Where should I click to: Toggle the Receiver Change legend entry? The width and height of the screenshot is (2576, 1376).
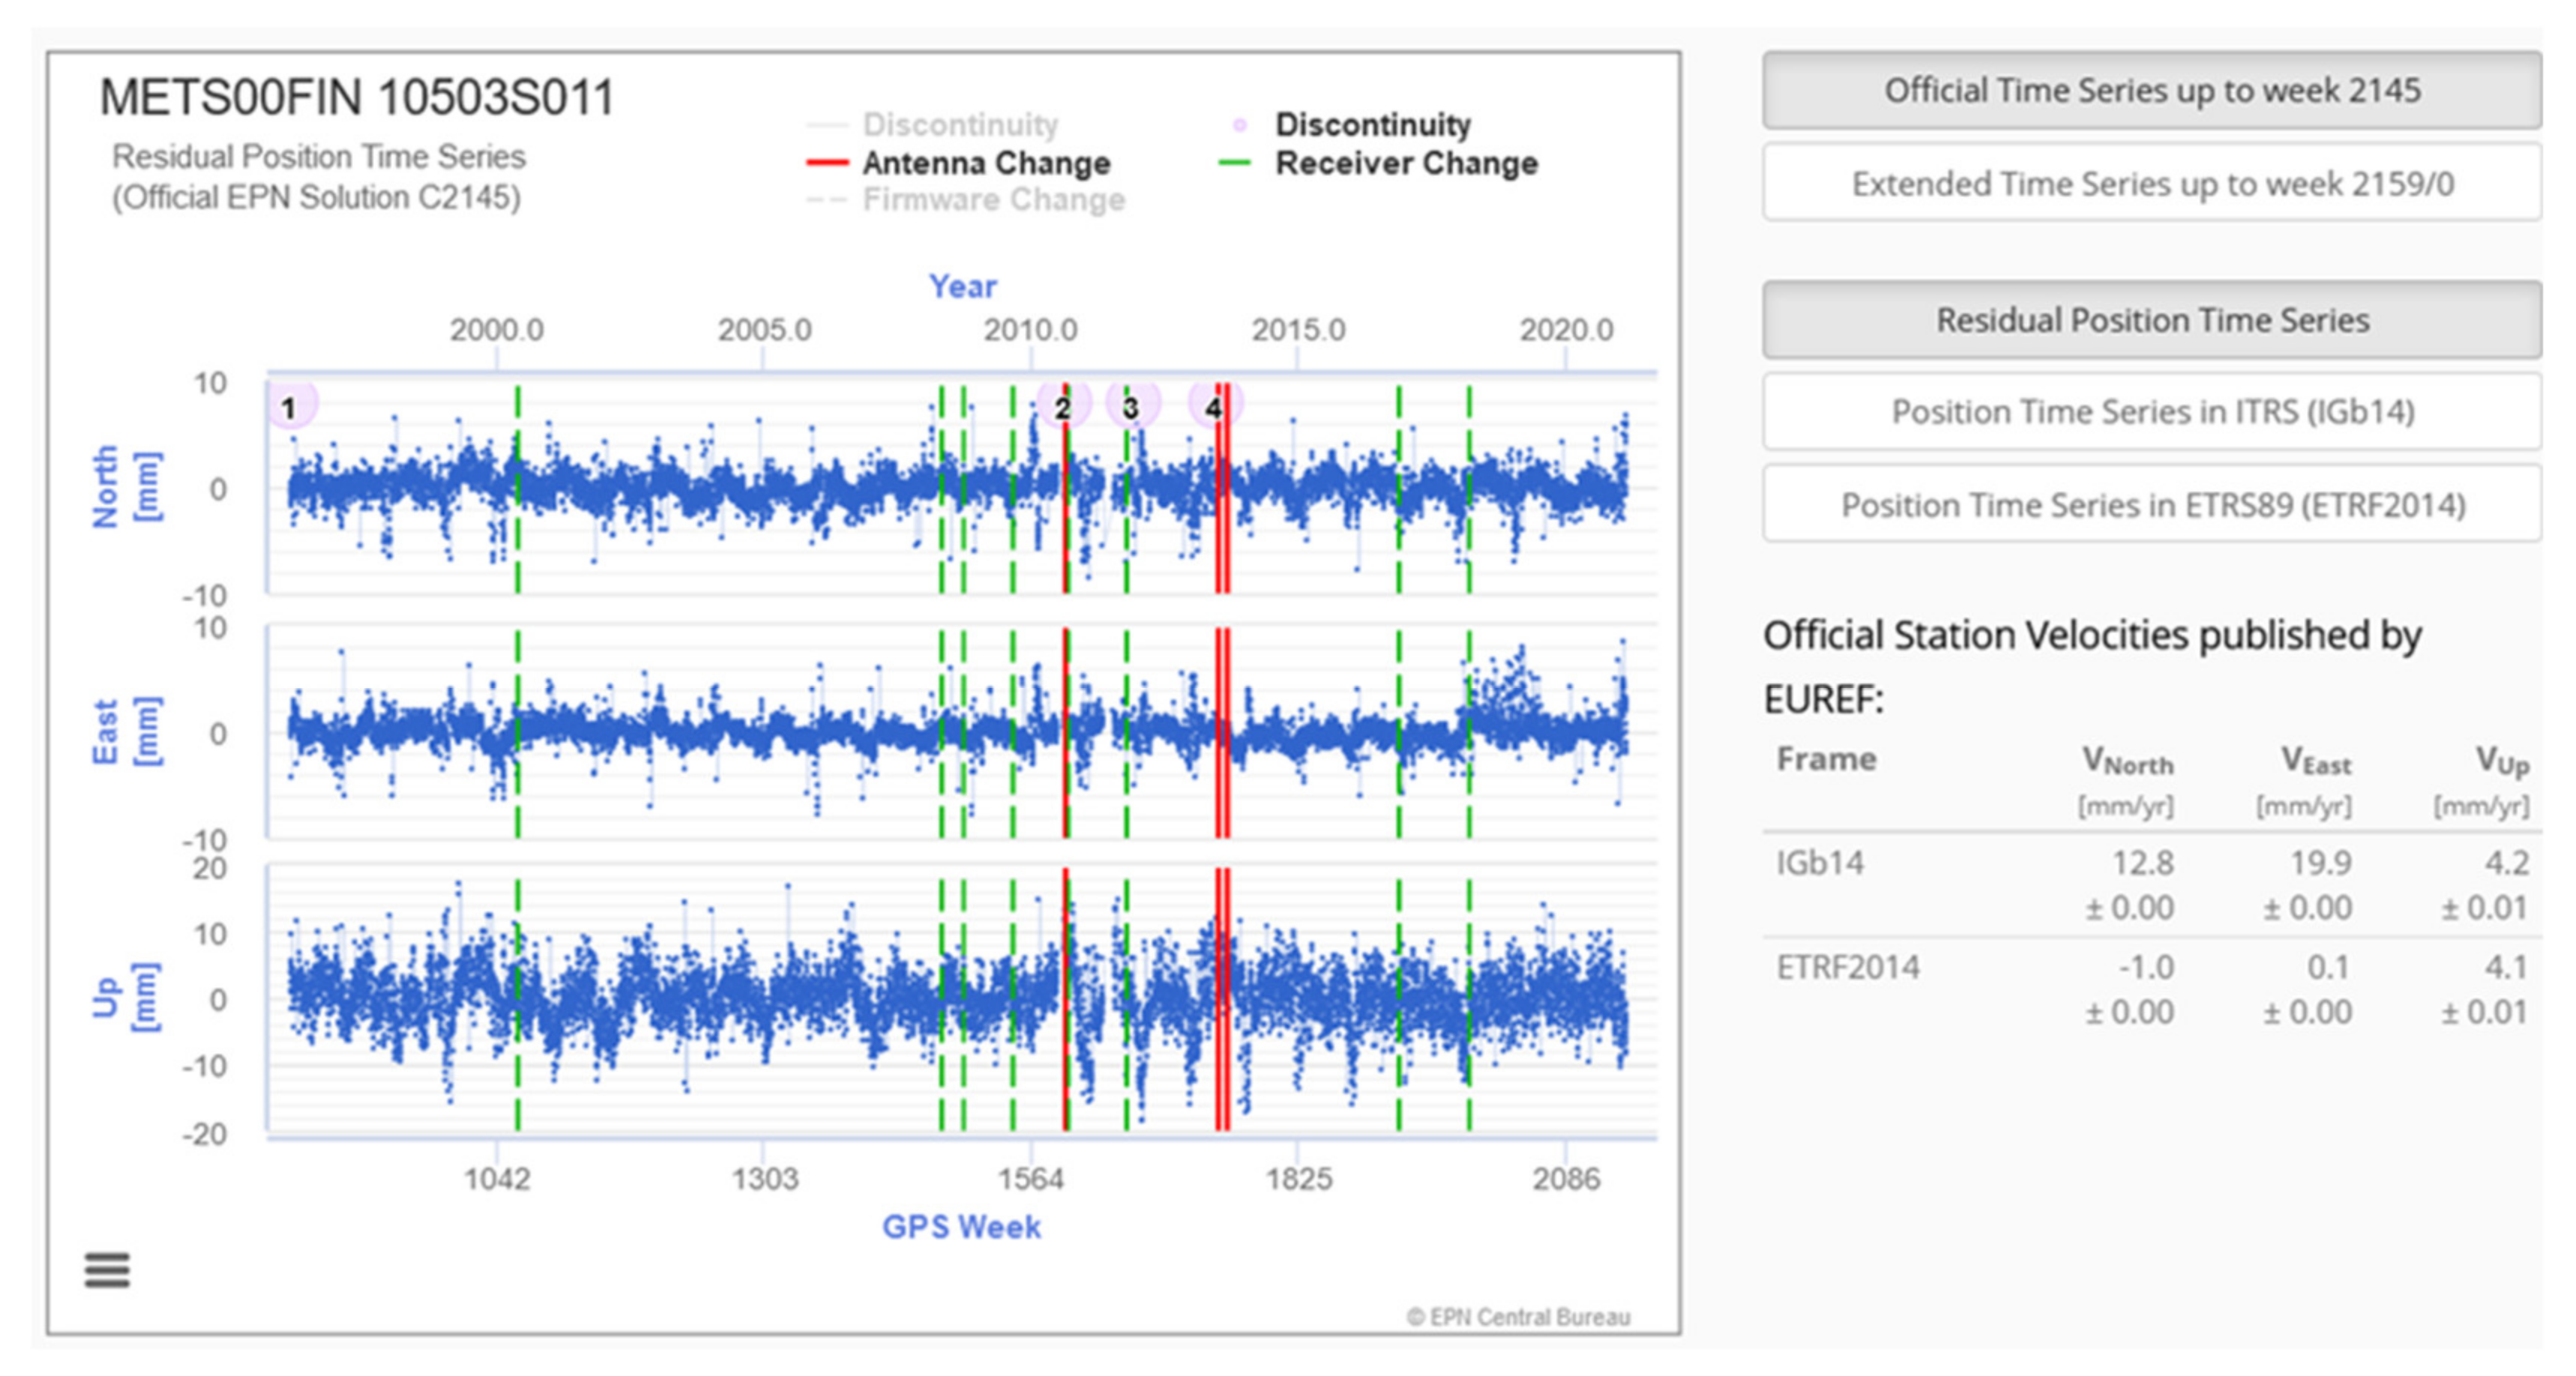pos(1406,163)
